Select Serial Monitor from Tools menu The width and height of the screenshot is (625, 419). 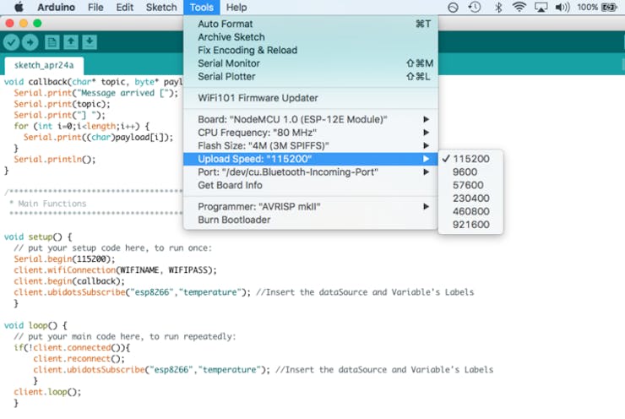(x=229, y=63)
